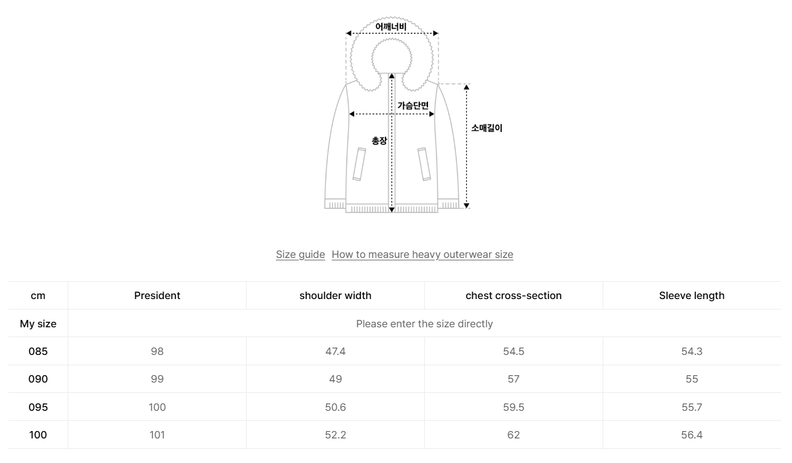Click the cm header cell
The image size is (792, 463).
pos(38,295)
